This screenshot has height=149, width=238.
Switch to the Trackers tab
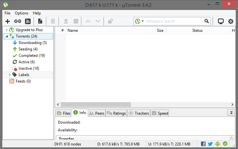click(139, 113)
